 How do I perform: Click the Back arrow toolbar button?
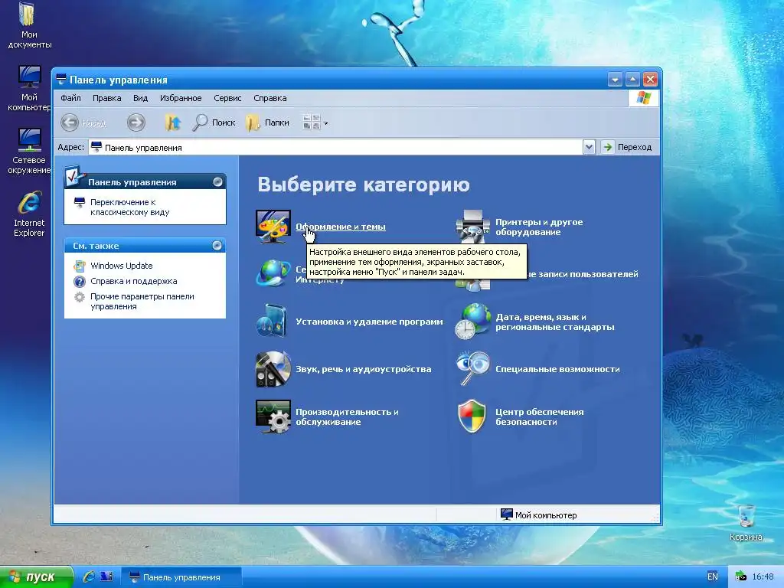tap(83, 122)
